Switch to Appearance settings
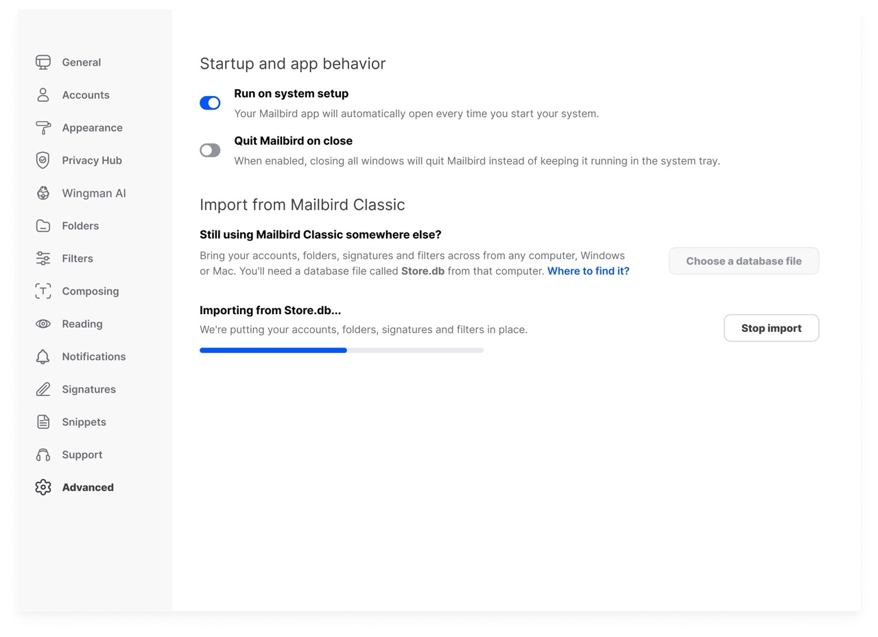 (93, 128)
